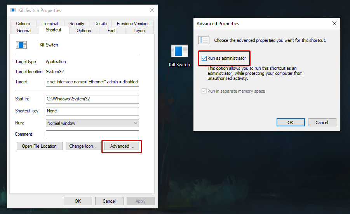Toggle the Run as administrator checkbox
350x214 pixels.
(x=204, y=58)
